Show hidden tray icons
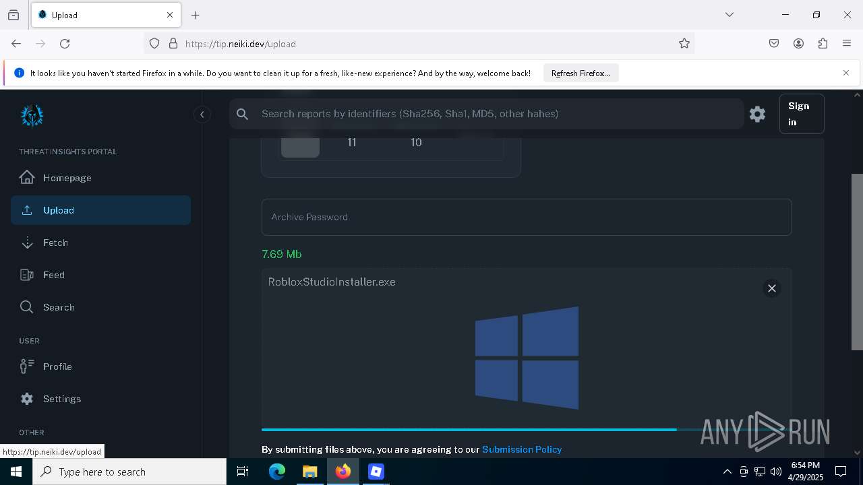863x485 pixels. pos(727,472)
